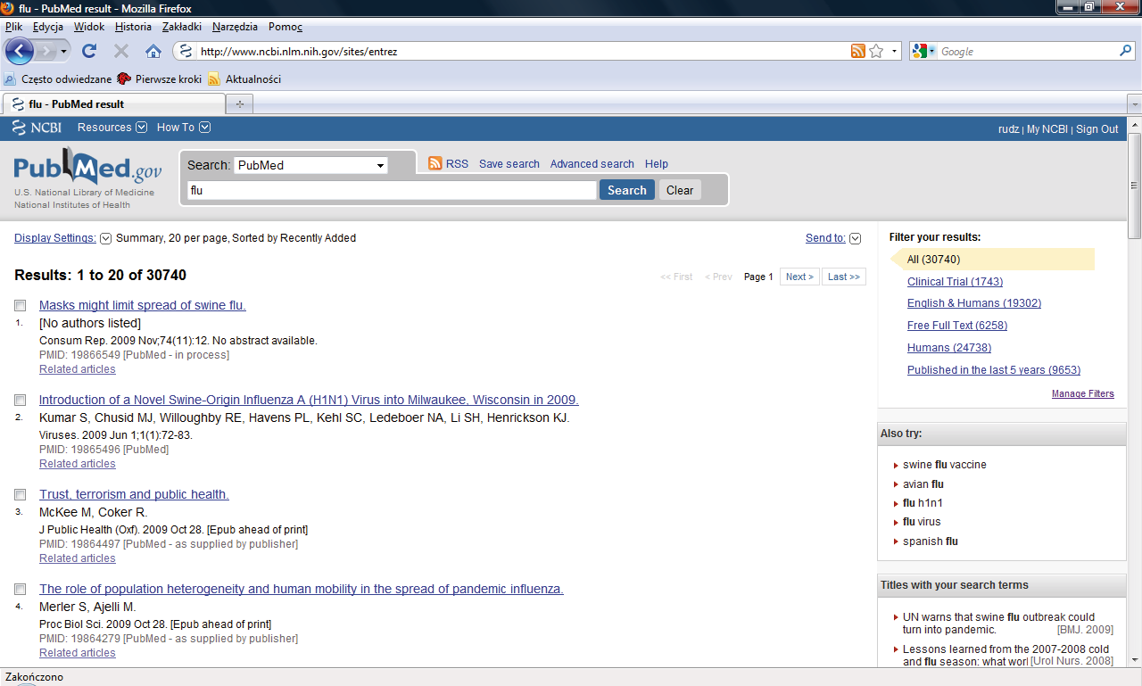Go back with Firefox back arrow
This screenshot has width=1142, height=686.
20,51
